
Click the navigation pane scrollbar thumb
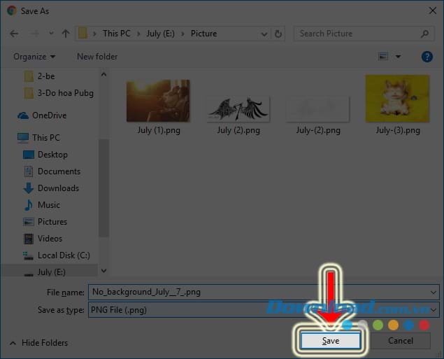103,188
